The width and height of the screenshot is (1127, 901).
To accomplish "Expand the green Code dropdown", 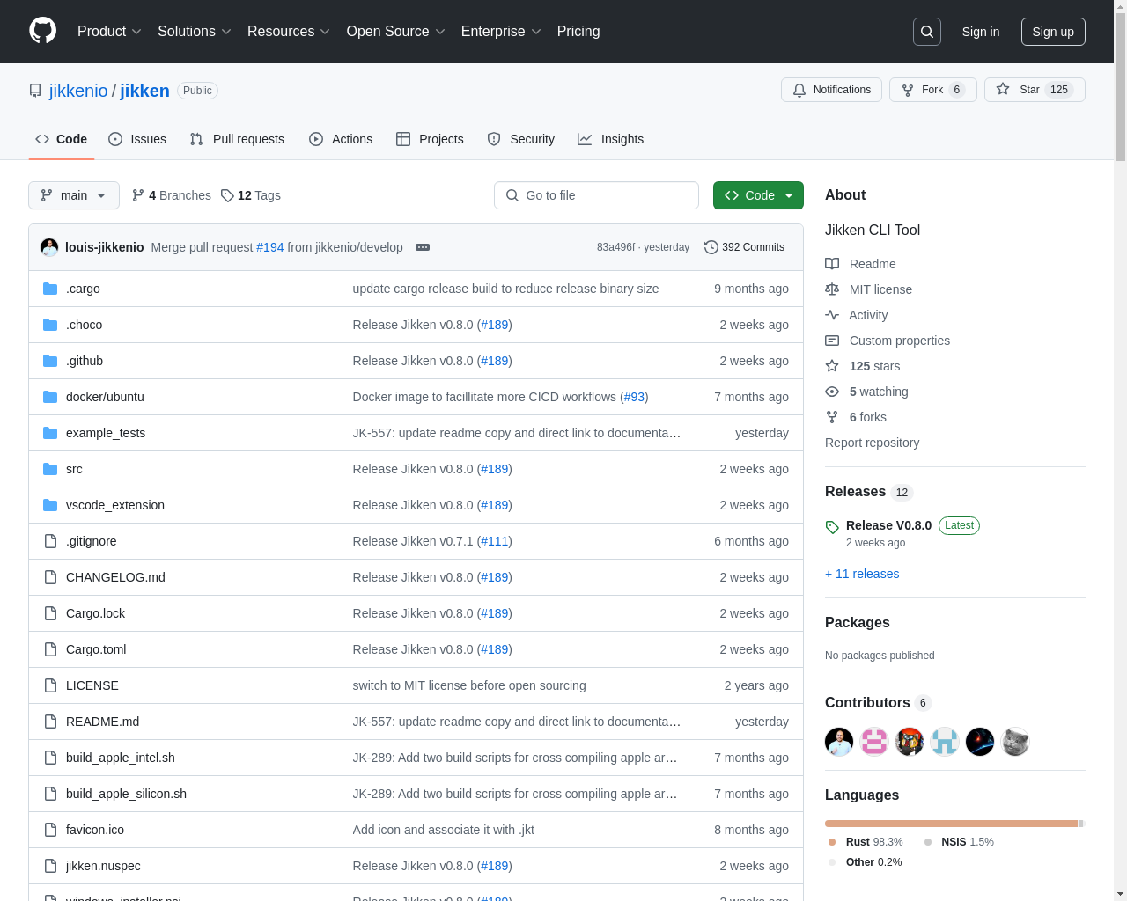I will pos(758,195).
